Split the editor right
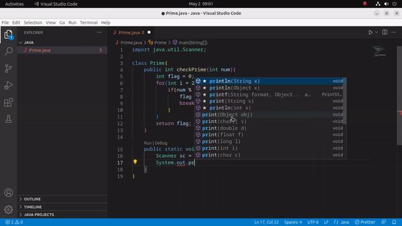Image resolution: width=402 pixels, height=226 pixels. [384, 32]
